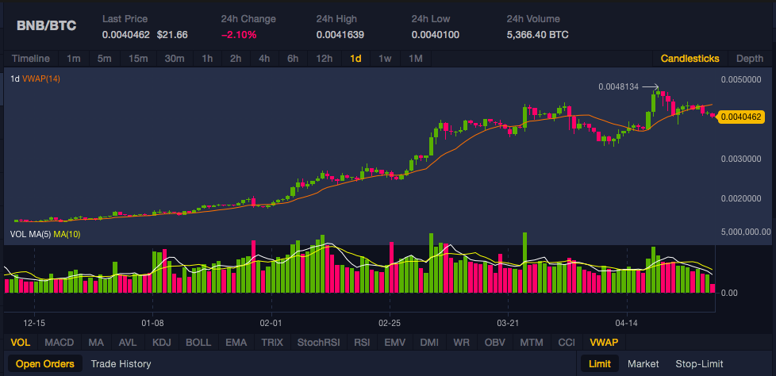Switch chart interval to 5m
Screen dimensions: 776x376
point(104,59)
